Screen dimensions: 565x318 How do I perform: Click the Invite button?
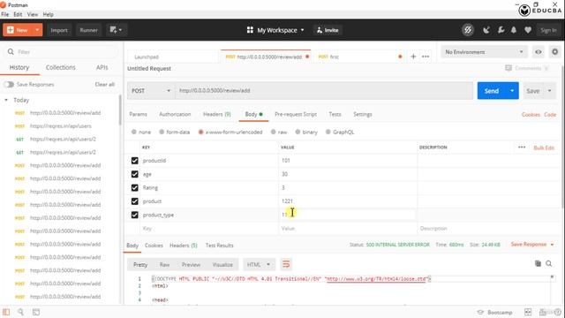click(x=328, y=30)
